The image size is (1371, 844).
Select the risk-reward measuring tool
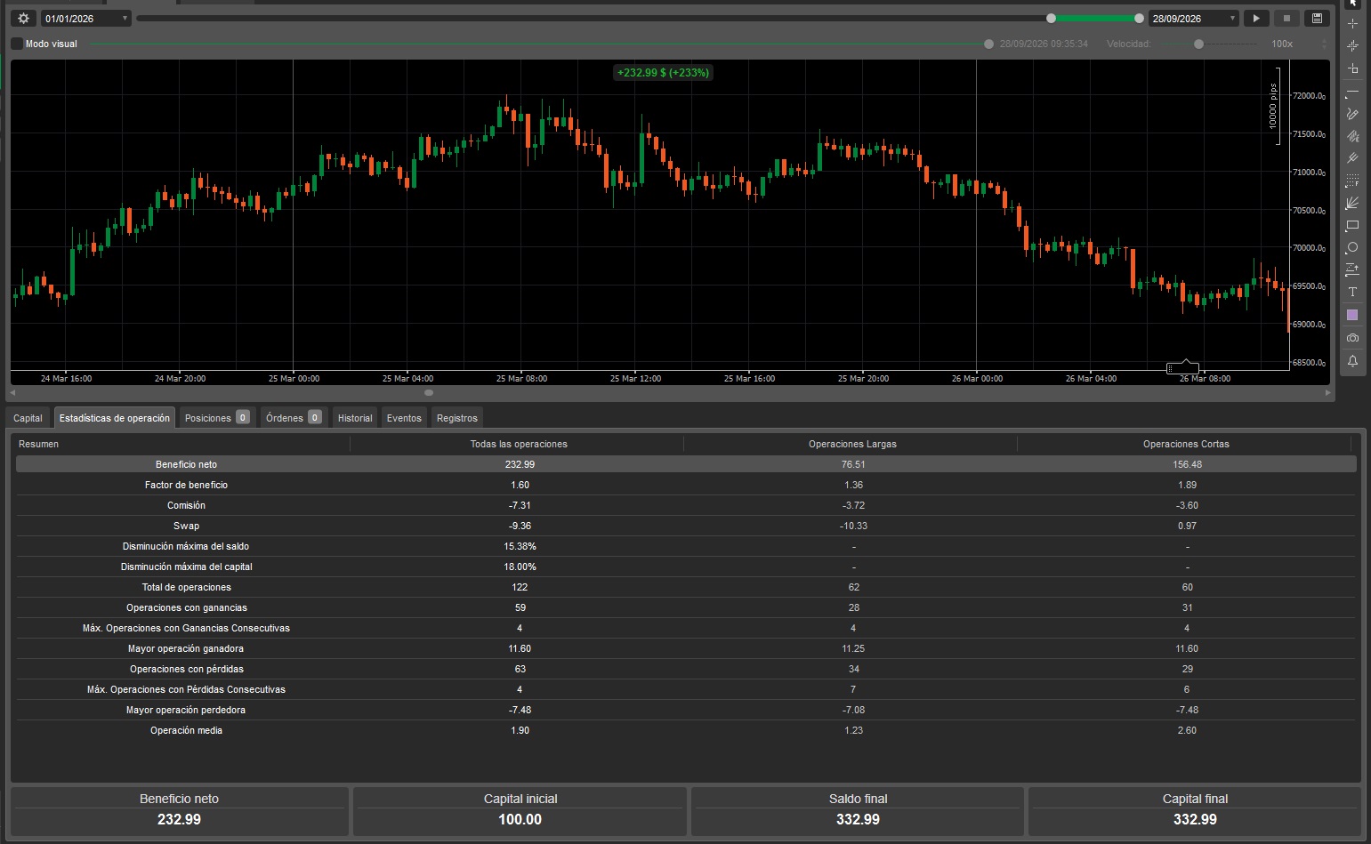point(1352,269)
